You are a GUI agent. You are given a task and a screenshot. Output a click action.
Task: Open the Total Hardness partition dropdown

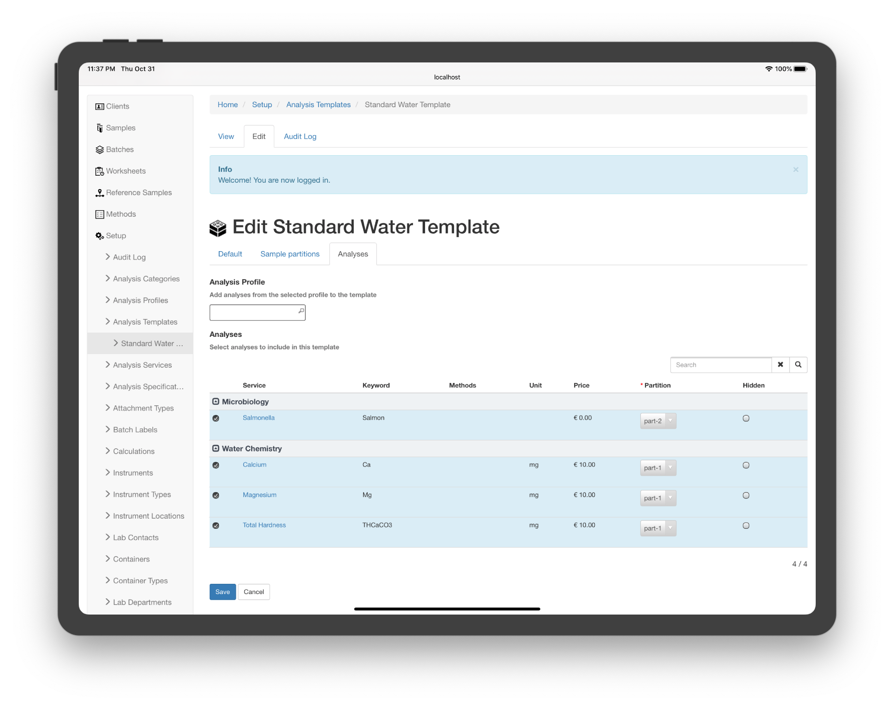[x=658, y=528]
